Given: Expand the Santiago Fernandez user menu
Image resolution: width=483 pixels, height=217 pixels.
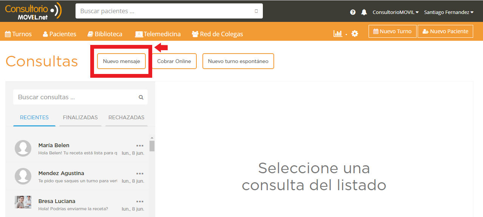Looking at the screenshot, I should [448, 12].
